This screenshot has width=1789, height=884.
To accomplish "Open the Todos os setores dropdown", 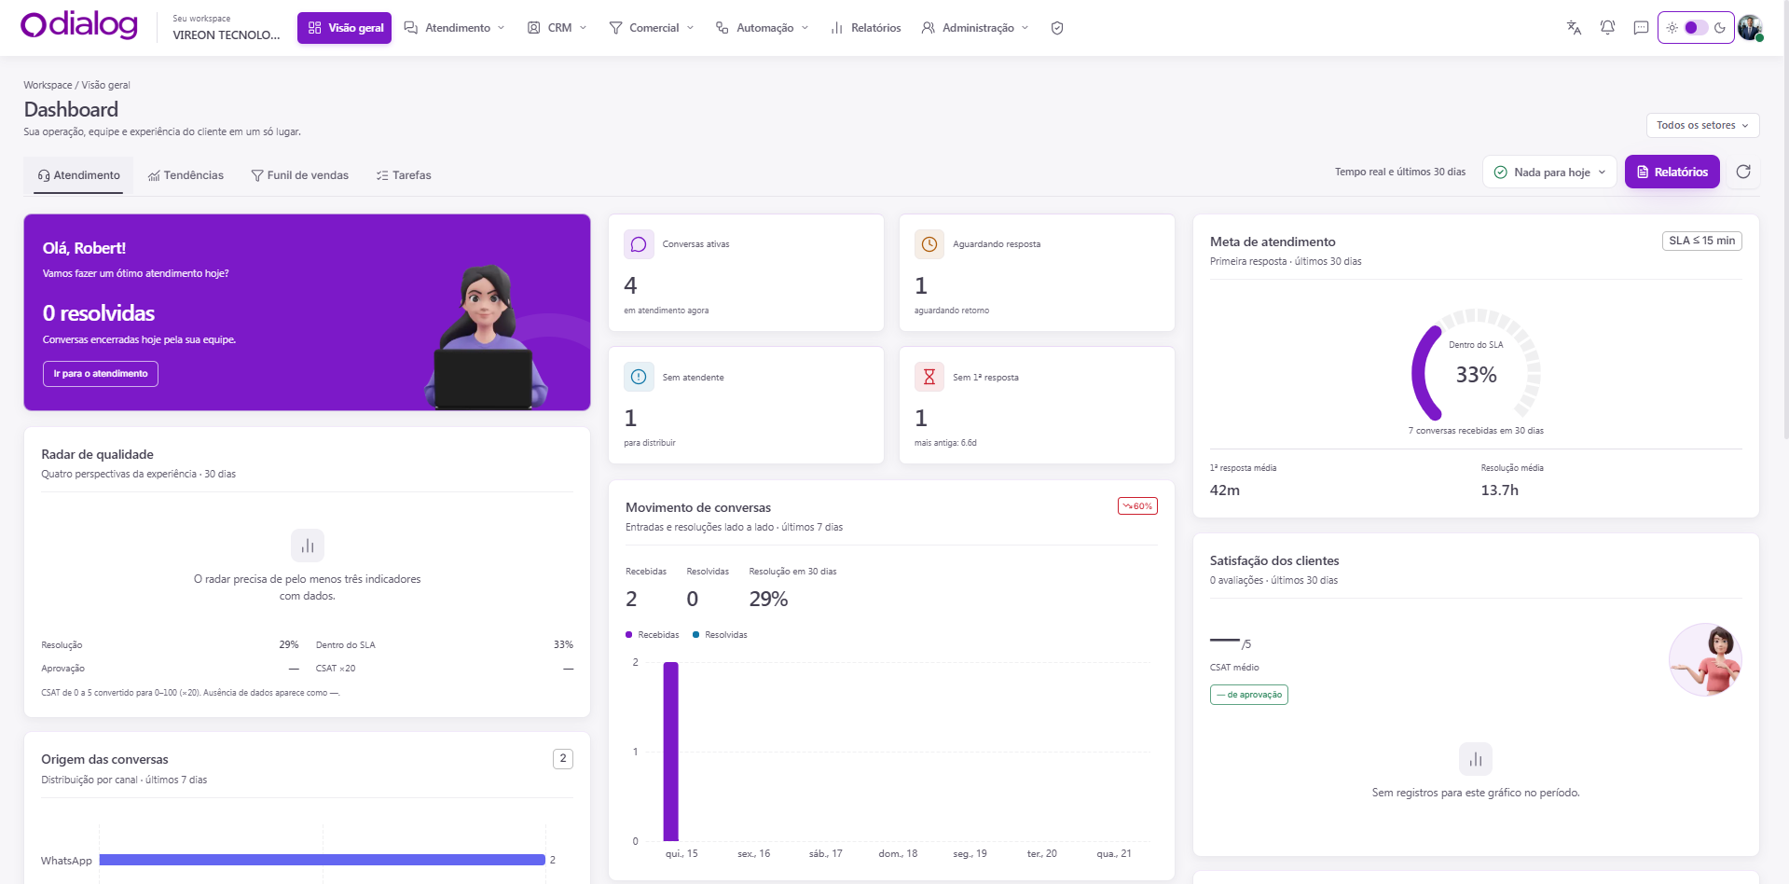I will pyautogui.click(x=1702, y=125).
